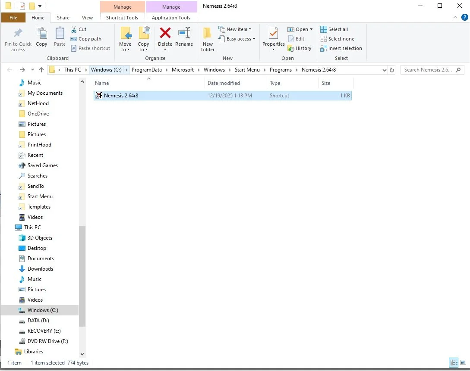This screenshot has height=371, width=470.
Task: Go up one folder level
Action: coord(41,70)
